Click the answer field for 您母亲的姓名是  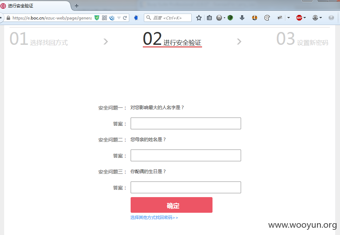pos(186,155)
